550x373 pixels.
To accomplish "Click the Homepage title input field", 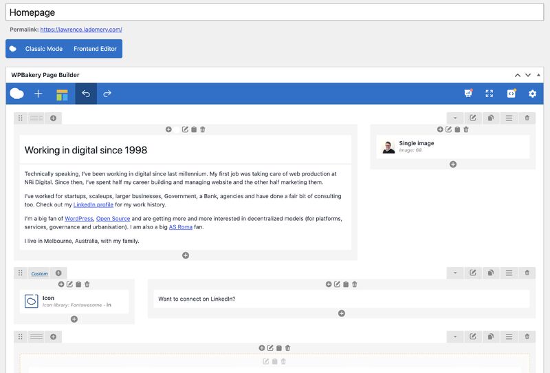I will tap(274, 12).
